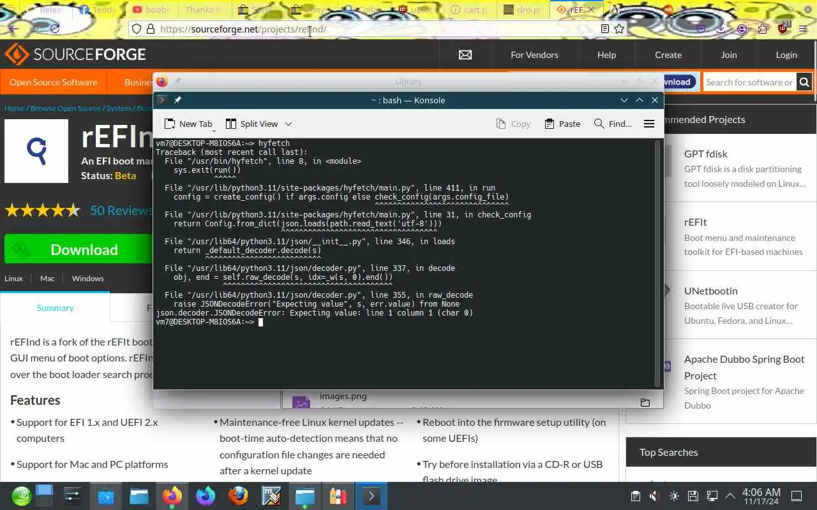Open the Discover software center taskbar icon
Viewport: 817px width, 510px height.
[x=105, y=496]
